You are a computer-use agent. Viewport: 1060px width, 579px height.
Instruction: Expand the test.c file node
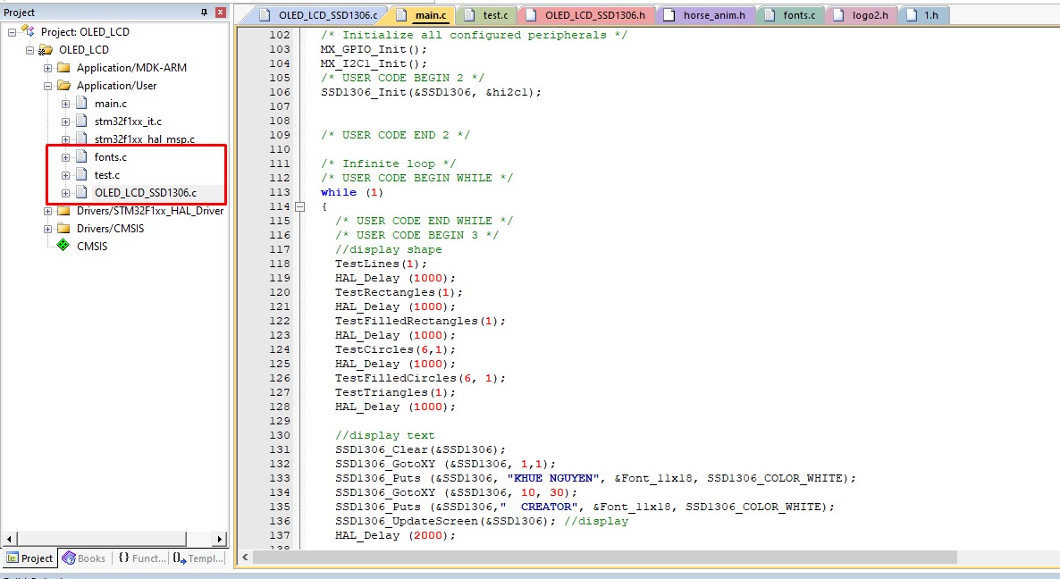click(x=66, y=175)
